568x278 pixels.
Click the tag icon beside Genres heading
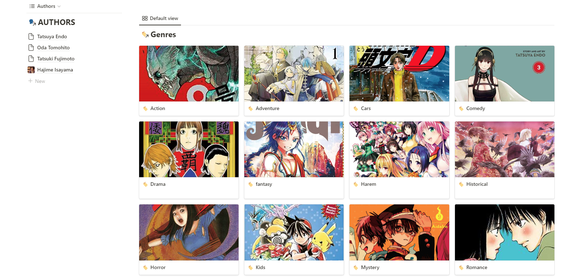(145, 35)
